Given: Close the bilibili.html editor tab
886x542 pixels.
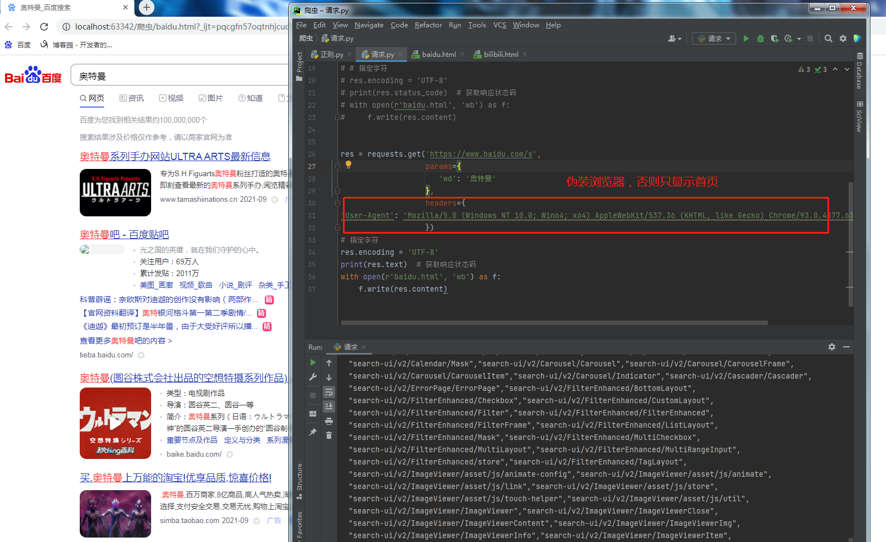Looking at the screenshot, I should [x=525, y=54].
